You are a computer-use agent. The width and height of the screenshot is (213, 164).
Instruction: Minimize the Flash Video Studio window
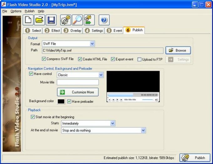(x=195, y=5)
